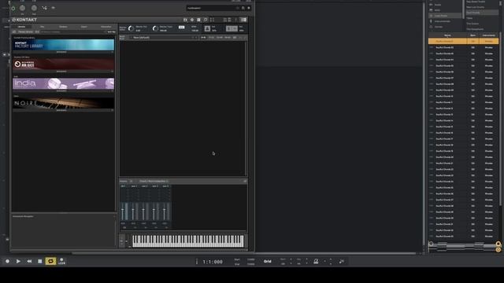Switch to the Files tab in Kontakt browser
The height and width of the screenshot is (283, 504).
tap(42, 27)
